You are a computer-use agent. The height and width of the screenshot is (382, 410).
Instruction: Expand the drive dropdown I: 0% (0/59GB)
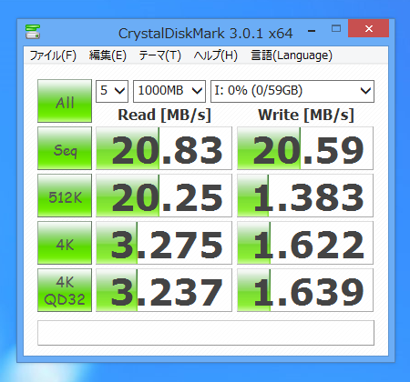[292, 91]
